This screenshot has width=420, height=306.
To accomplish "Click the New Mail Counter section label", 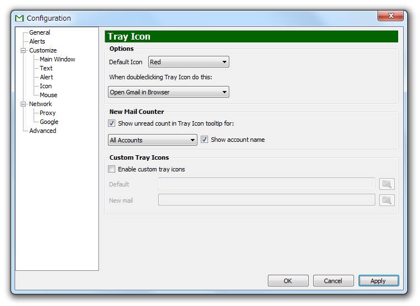I will [136, 112].
